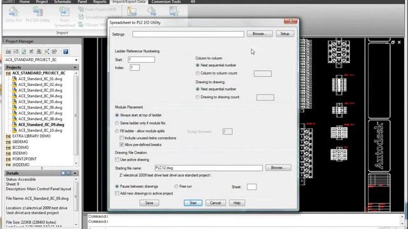Click the green Refresh icon in Project Manager toolbar
Image resolution: width=408 pixels, height=229 pixels.
(24, 52)
